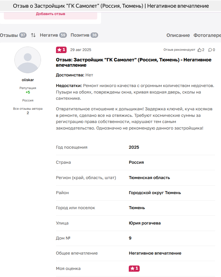Screen dimensions: 221x277
Task: Click the Городской округ Тюмень value
Action: pos(155,193)
